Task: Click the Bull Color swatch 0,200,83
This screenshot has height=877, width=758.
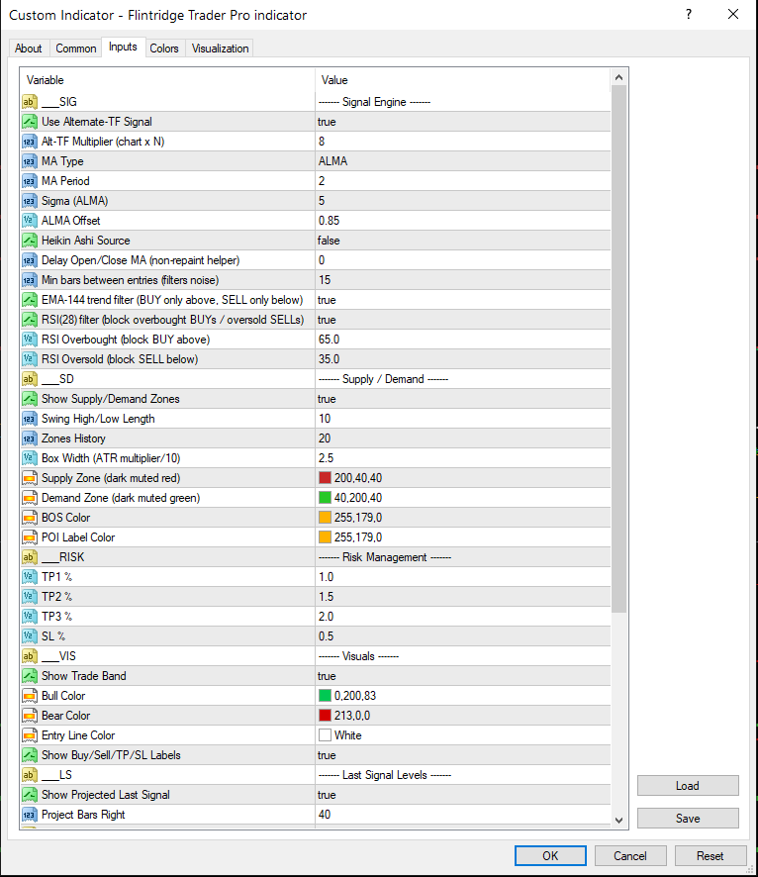Action: [325, 696]
